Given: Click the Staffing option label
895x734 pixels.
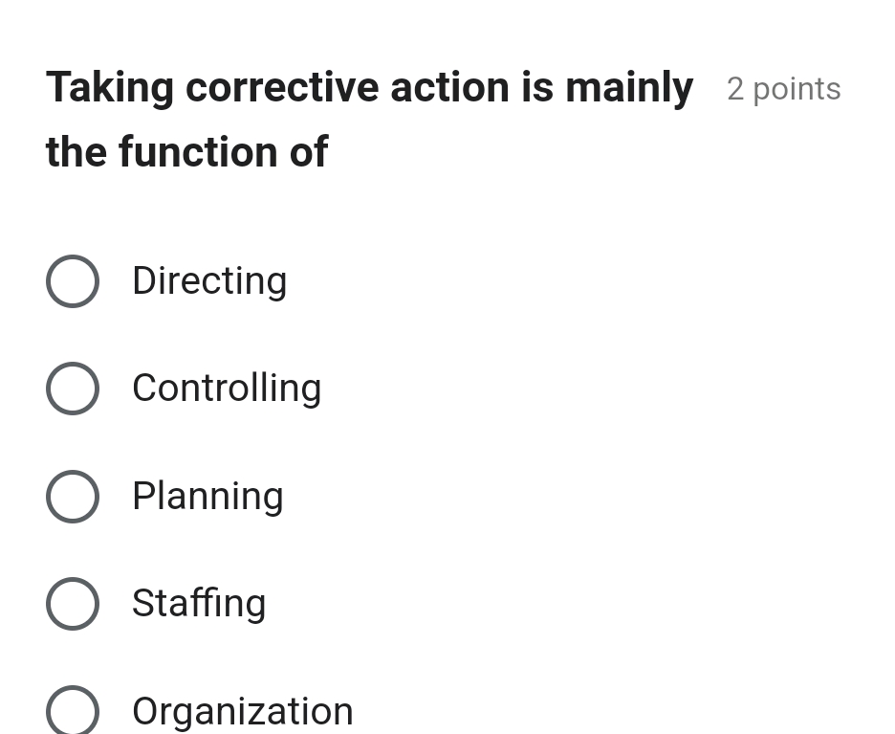Looking at the screenshot, I should point(198,603).
